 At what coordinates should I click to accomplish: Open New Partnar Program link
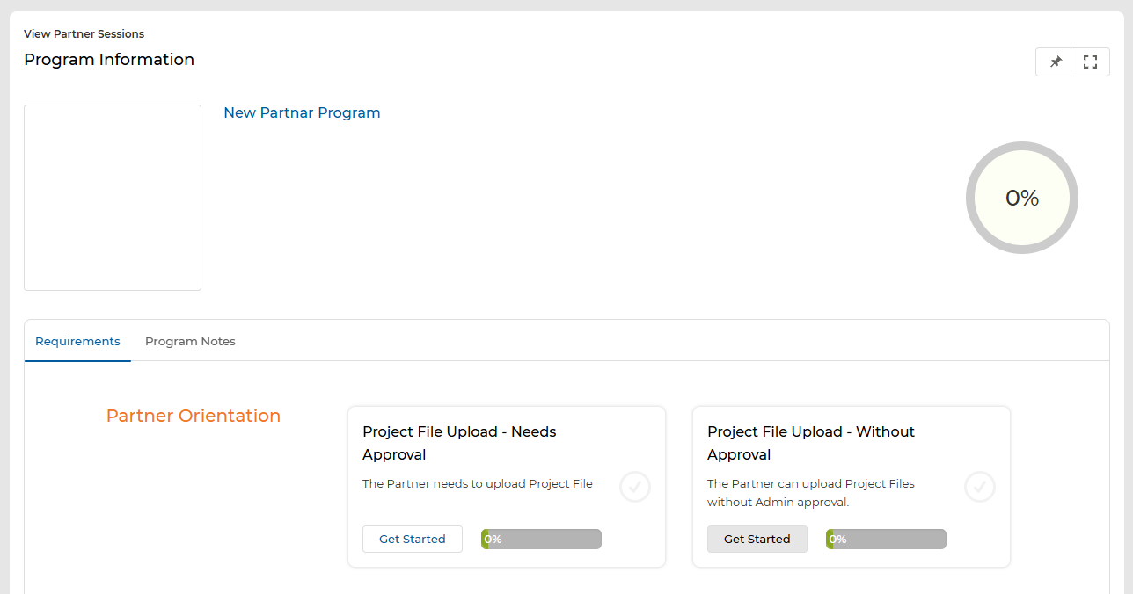[x=302, y=112]
